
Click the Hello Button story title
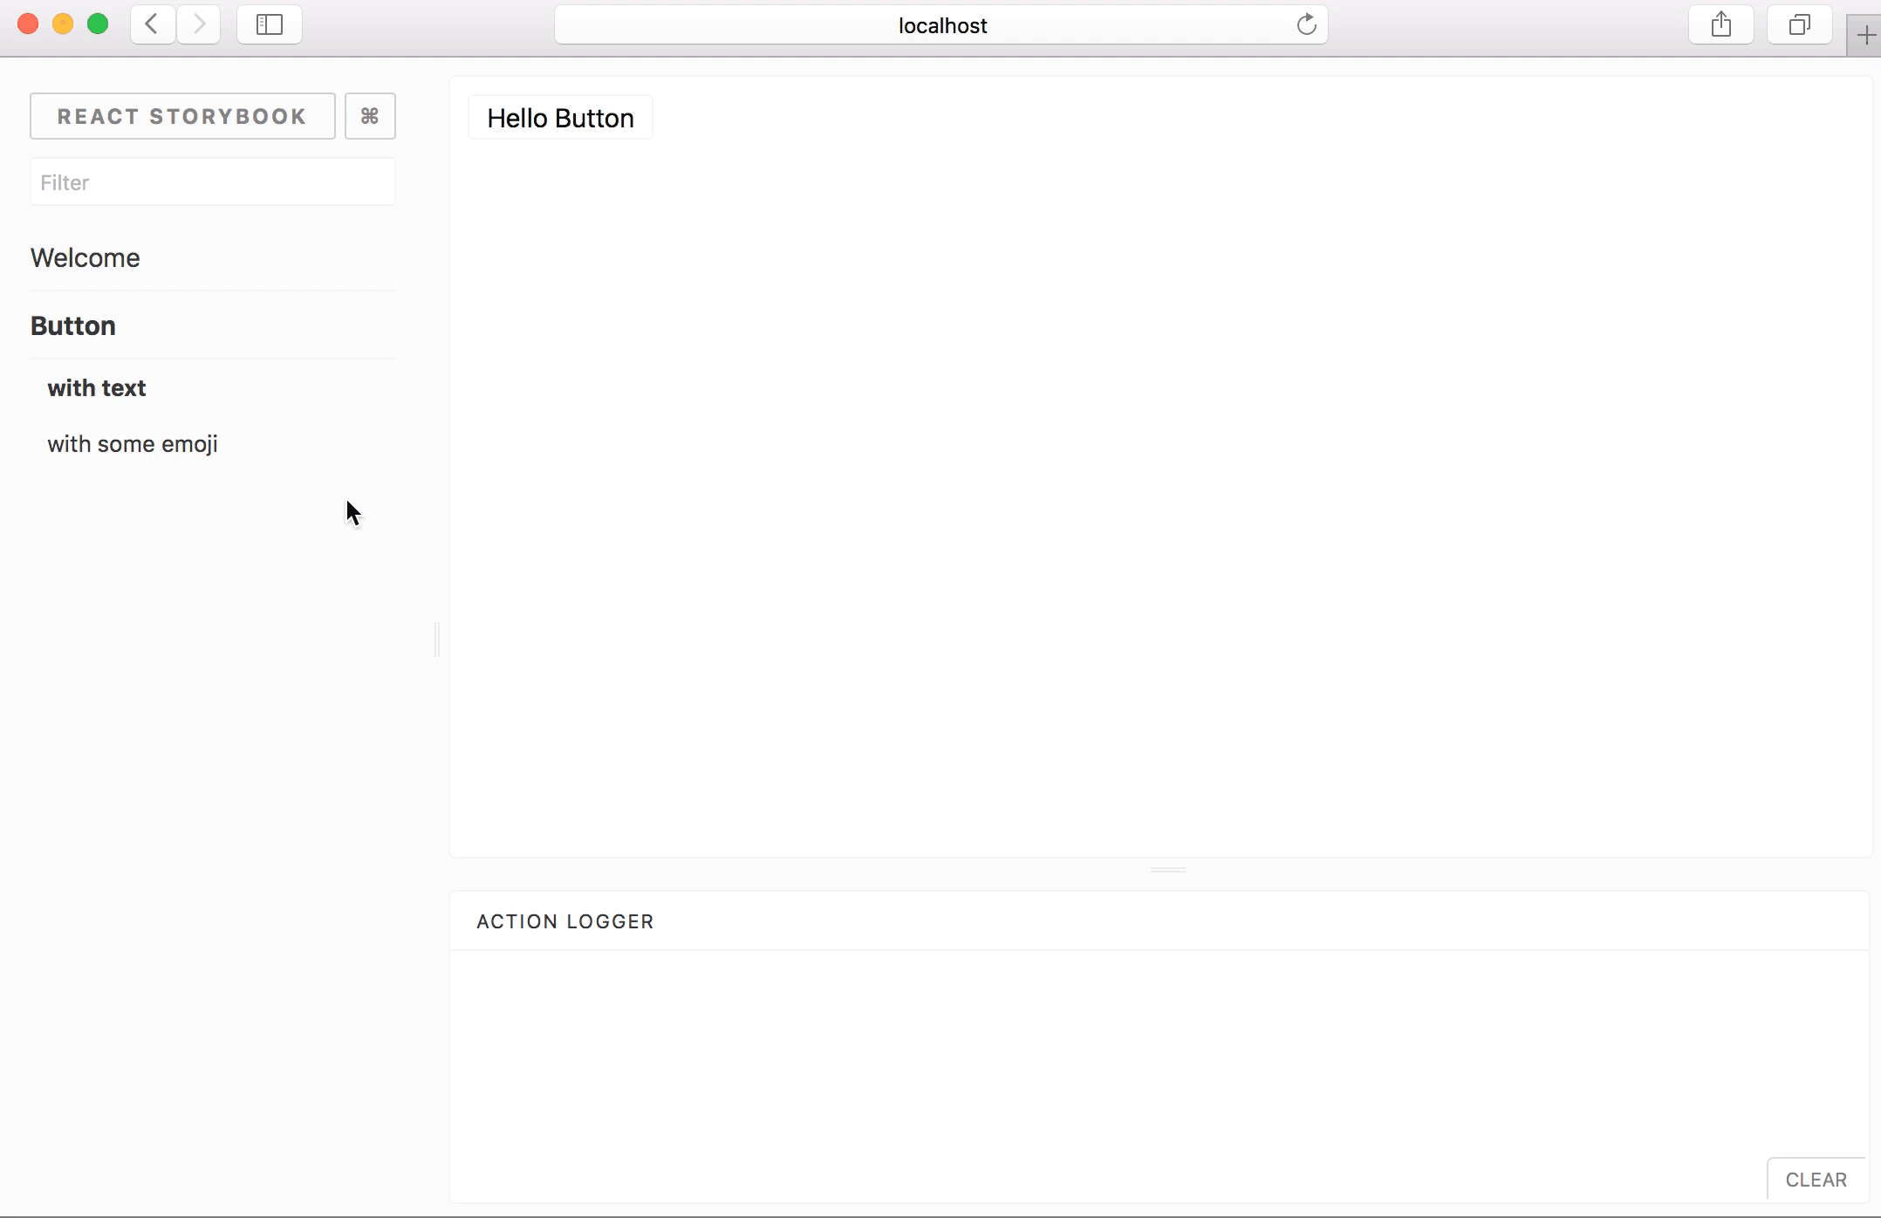tap(561, 118)
